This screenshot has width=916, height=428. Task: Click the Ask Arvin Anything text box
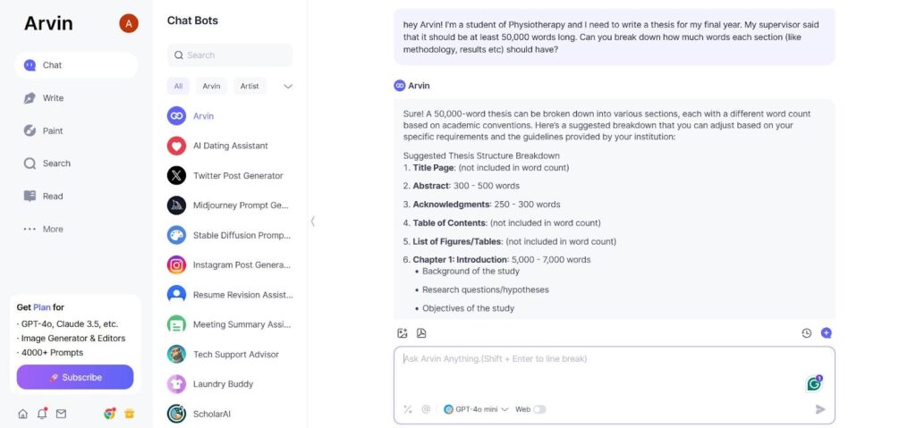(614, 373)
